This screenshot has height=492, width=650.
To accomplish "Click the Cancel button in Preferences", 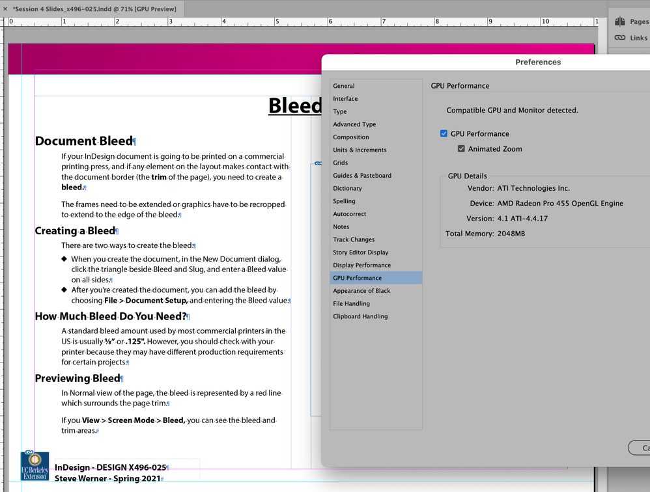I will (641, 448).
